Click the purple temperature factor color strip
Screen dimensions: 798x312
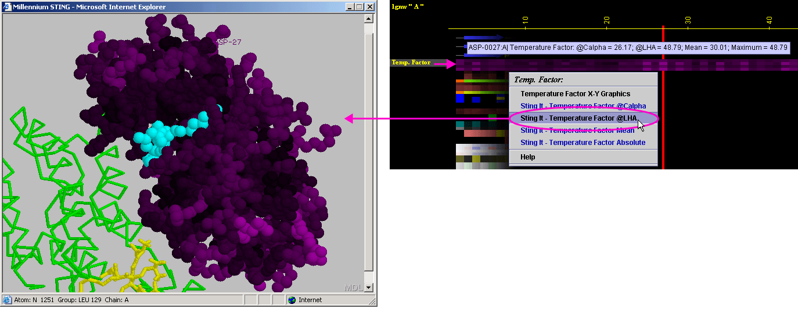pos(627,64)
